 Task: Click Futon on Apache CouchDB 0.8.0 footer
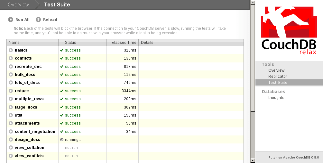pos(294,158)
